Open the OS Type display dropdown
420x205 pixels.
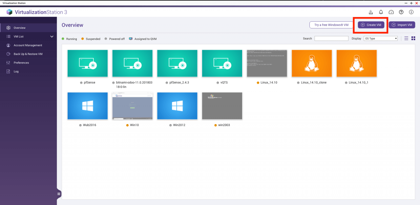(381, 39)
